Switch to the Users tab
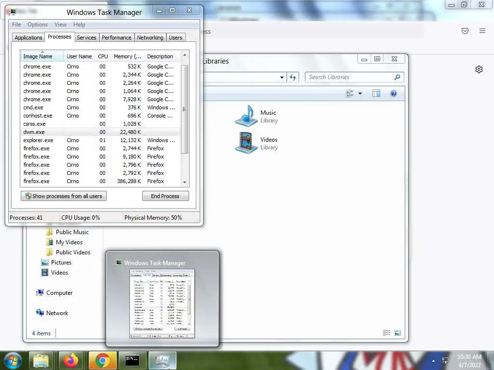The height and width of the screenshot is (370, 494). (x=176, y=38)
